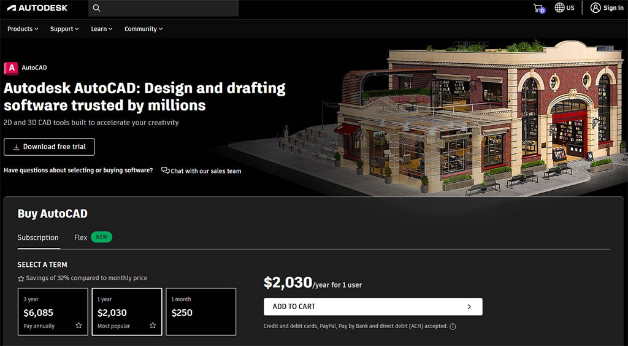Switch to the Flex tab
The height and width of the screenshot is (346, 628).
pos(81,237)
